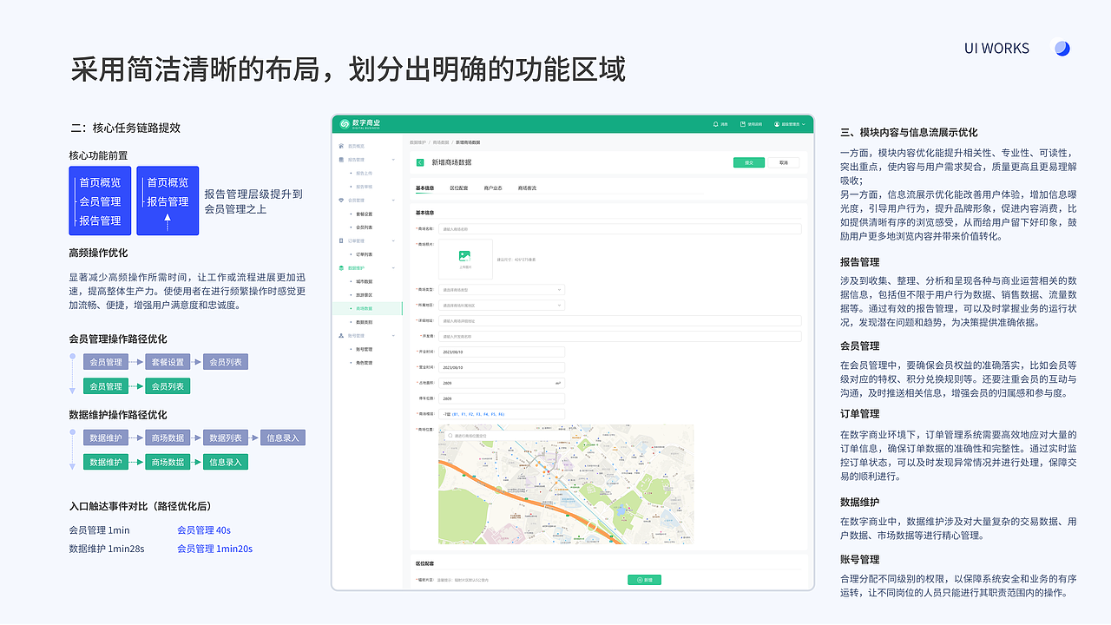Screen dimensions: 1111x625
Task: Click the 取消 cancel button
Action: 784,162
